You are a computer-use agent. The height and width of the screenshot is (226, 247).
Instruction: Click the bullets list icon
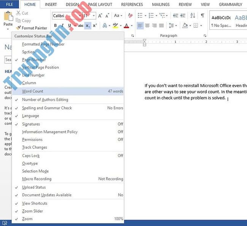tap(140, 16)
